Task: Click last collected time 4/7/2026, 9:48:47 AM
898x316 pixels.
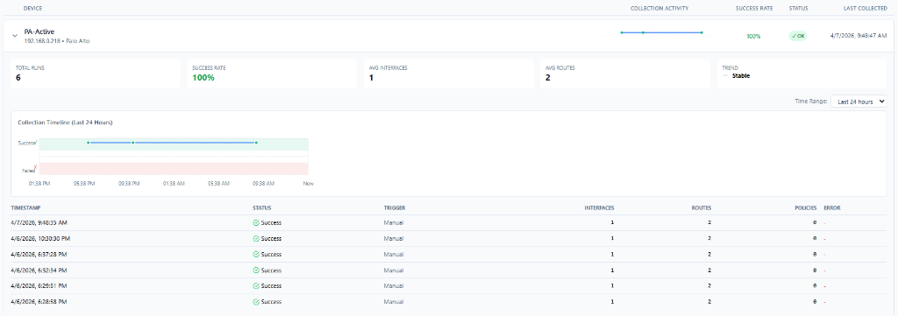Action: [x=859, y=35]
